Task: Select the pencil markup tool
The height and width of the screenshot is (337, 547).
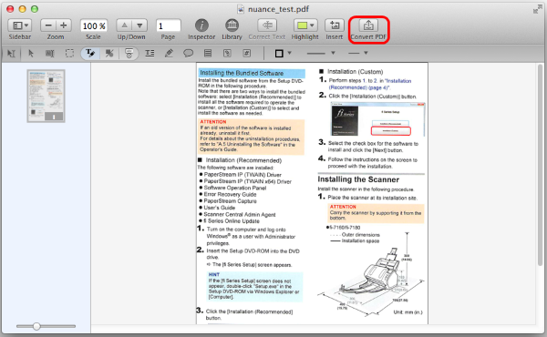Action: [x=170, y=54]
